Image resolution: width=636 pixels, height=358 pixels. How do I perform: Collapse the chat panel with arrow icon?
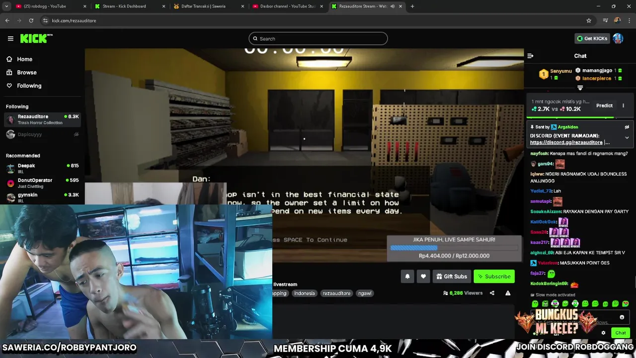point(530,56)
